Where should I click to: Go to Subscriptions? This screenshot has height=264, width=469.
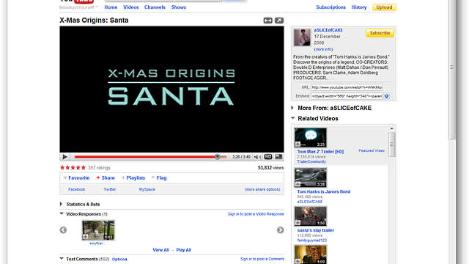[x=330, y=7]
